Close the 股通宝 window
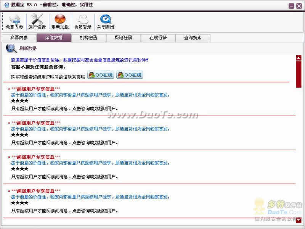The width and height of the screenshot is (305, 229). coord(299,6)
